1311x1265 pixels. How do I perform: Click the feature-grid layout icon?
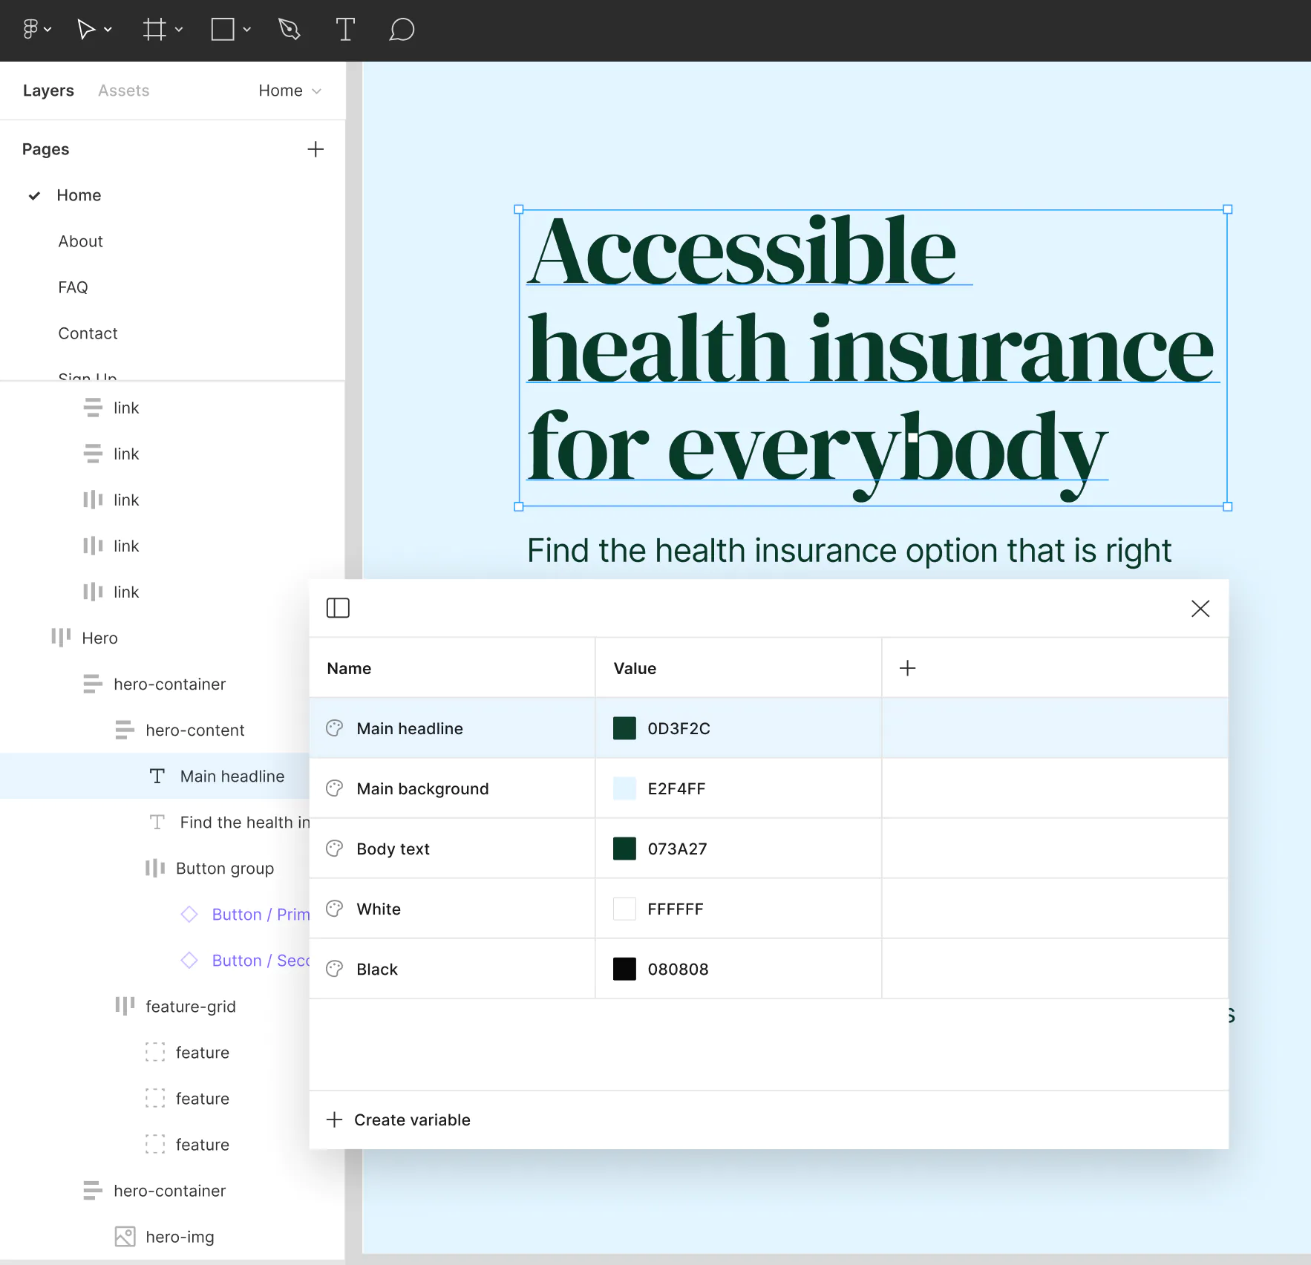[125, 1005]
